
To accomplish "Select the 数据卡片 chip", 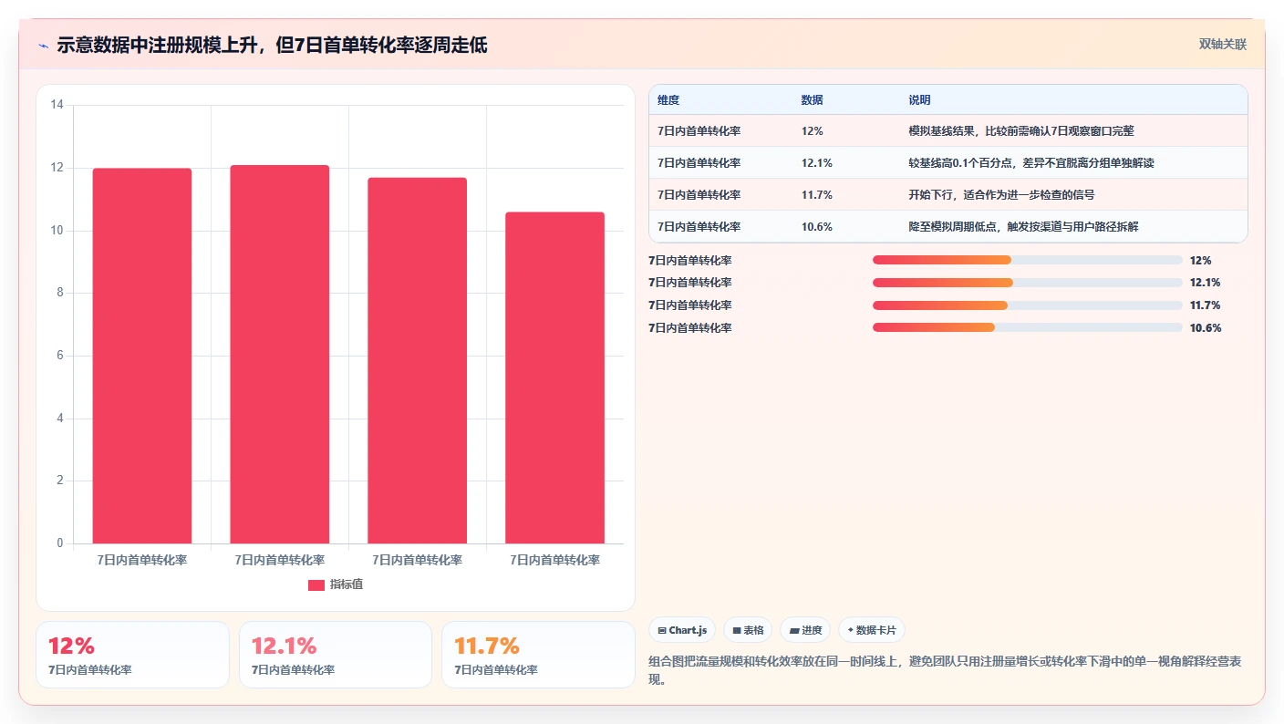I will pyautogui.click(x=872, y=630).
